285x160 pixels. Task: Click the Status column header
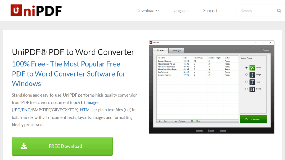click(x=227, y=58)
